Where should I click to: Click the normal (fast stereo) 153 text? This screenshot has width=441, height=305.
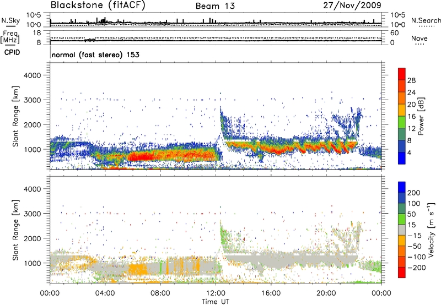click(x=95, y=55)
